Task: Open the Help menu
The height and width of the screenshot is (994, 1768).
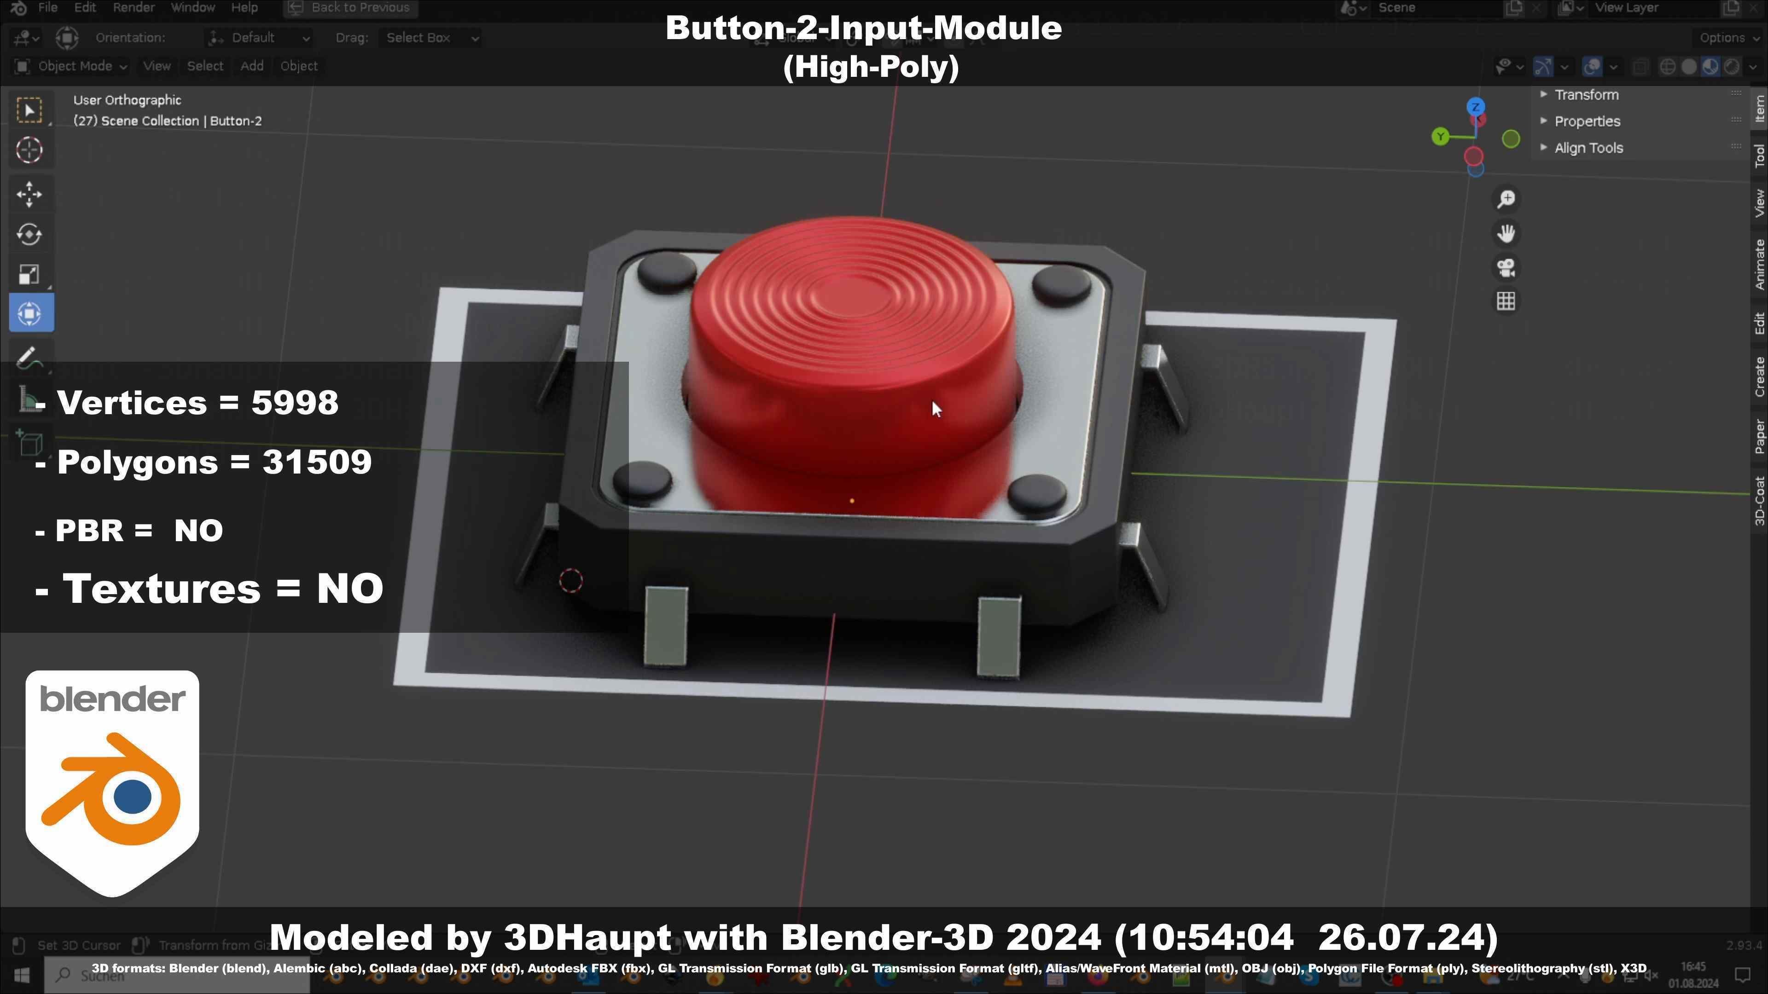Action: [244, 7]
